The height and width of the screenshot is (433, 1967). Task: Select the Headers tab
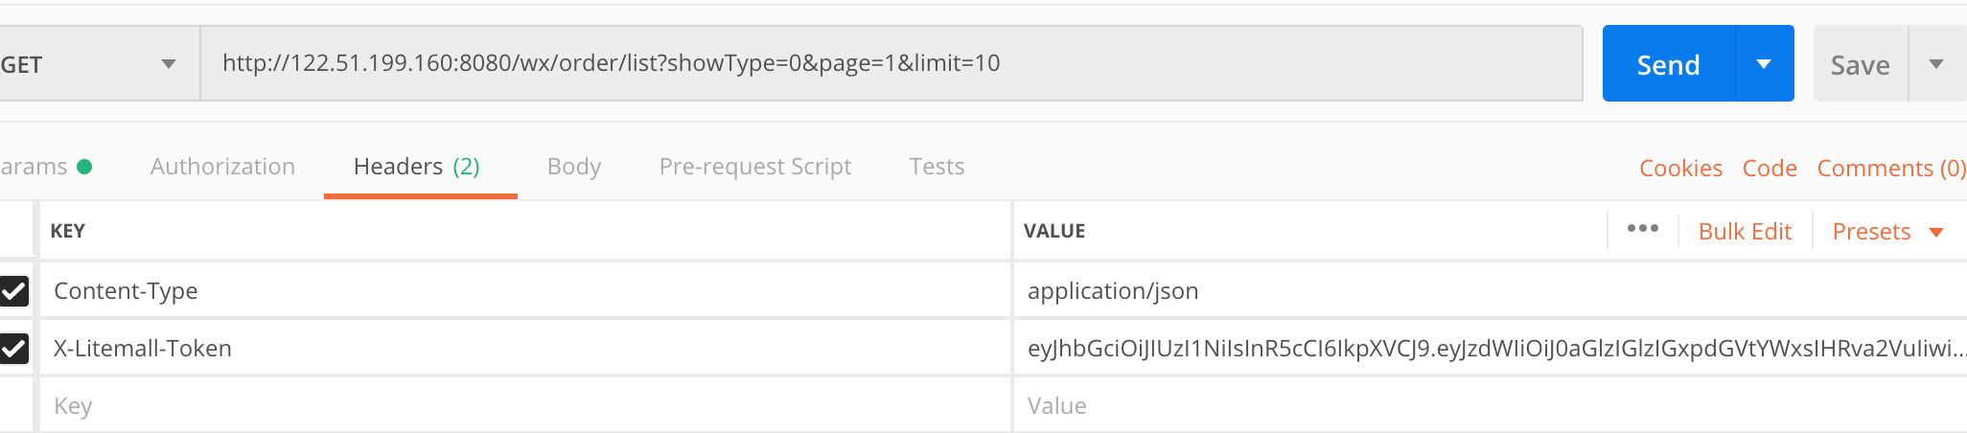pos(416,167)
